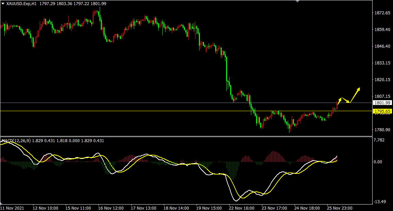This screenshot has height=211, width=393.
Task: Click the 25 Nov 23:00 time axis label
Action: tap(340, 208)
